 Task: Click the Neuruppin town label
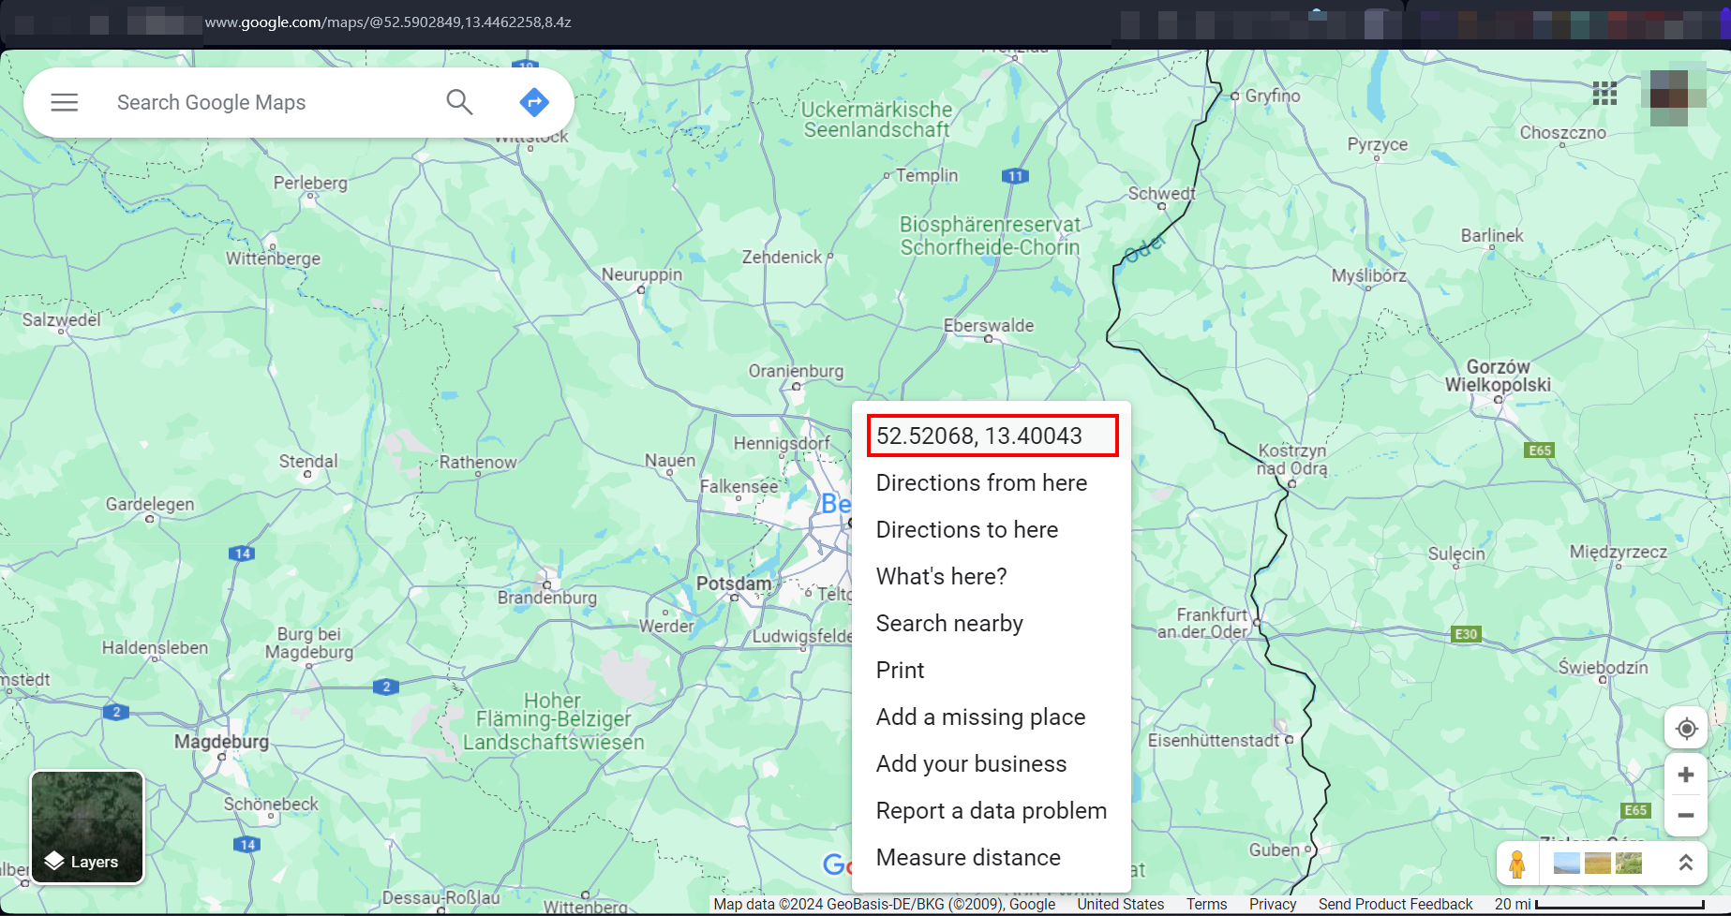point(642,274)
